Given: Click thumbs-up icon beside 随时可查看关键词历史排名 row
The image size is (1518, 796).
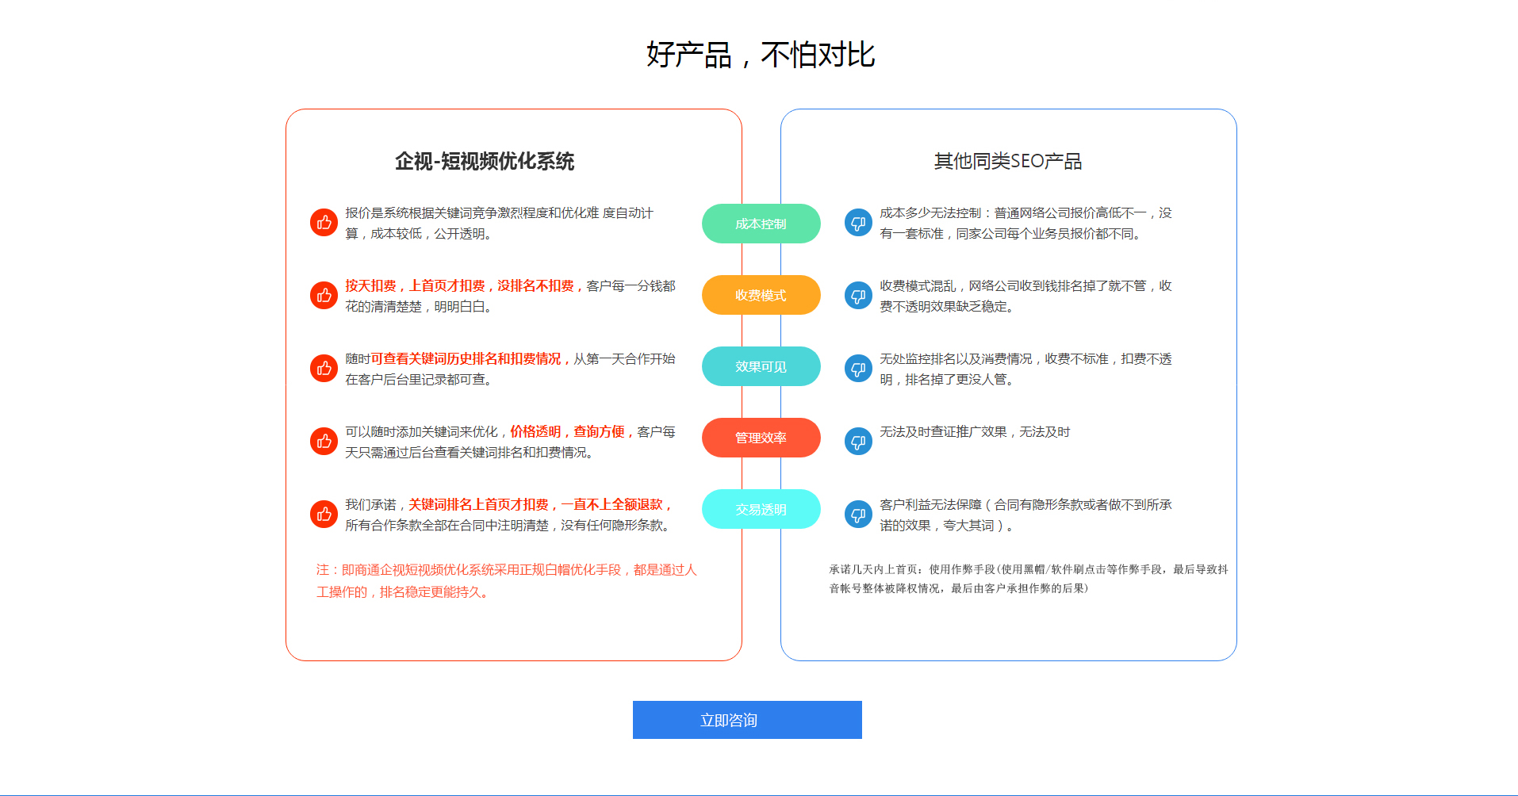Looking at the screenshot, I should [x=324, y=369].
